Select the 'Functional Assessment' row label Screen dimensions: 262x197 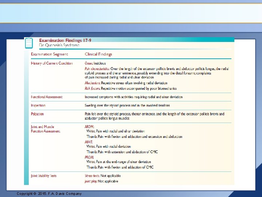point(47,97)
